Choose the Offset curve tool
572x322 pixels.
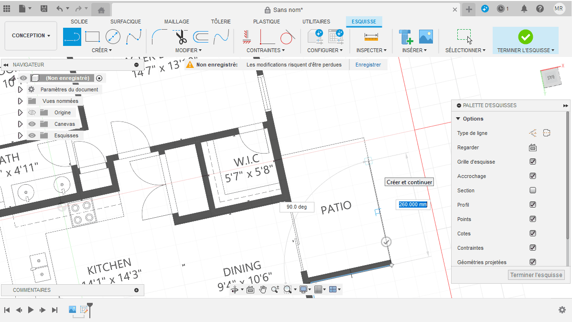point(201,37)
